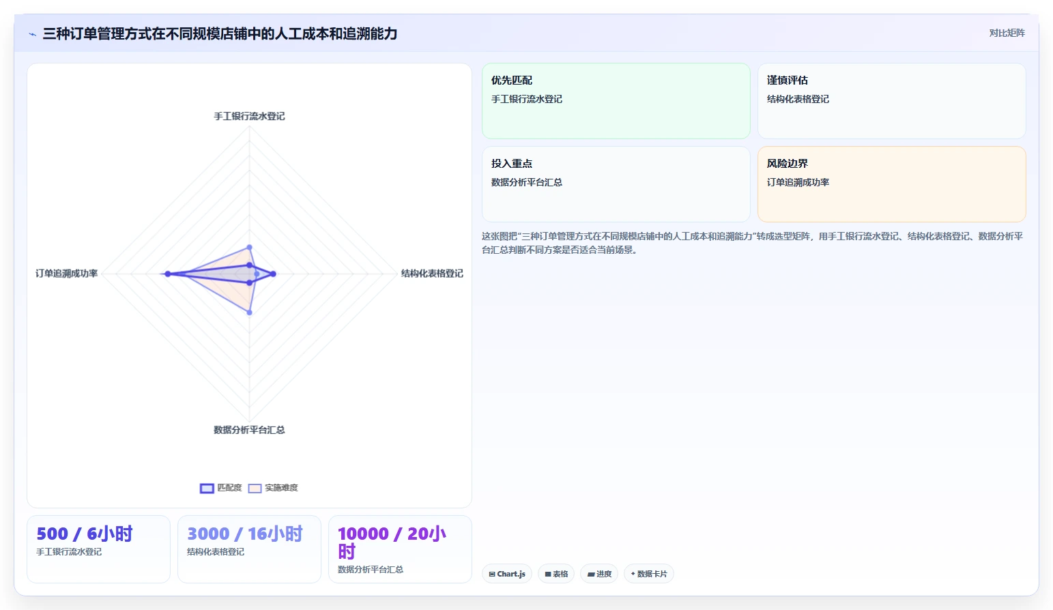
Task: Select the 投入重点 card
Action: tap(616, 184)
